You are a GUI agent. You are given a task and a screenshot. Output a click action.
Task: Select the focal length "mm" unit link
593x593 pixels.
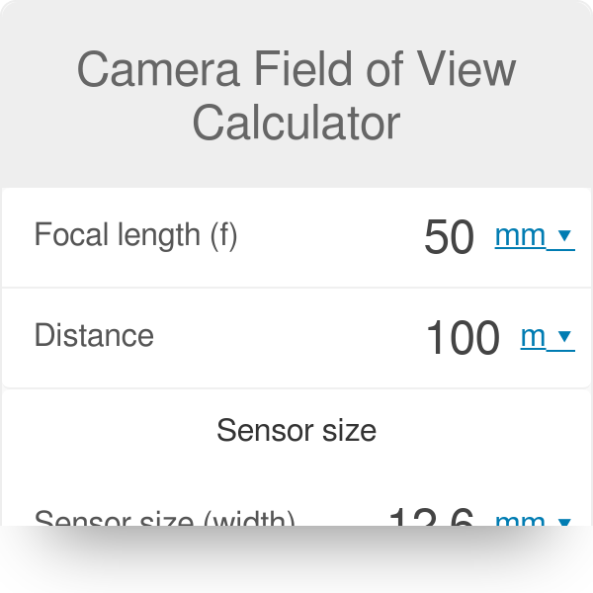click(520, 236)
